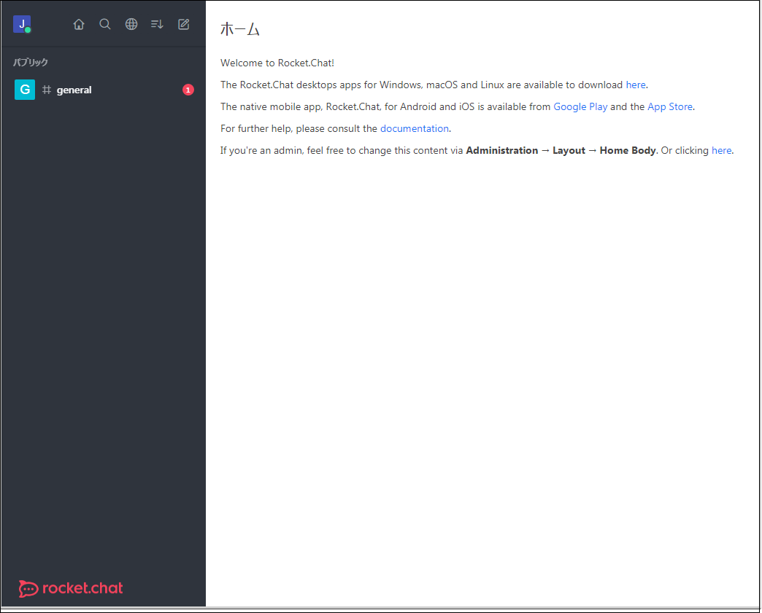This screenshot has height=613, width=762.
Task: Click the rocket.chat logo in sidebar
Action: pos(71,588)
